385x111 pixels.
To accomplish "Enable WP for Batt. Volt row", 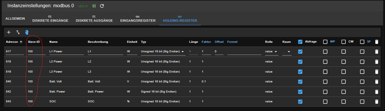I will [x=325, y=82].
